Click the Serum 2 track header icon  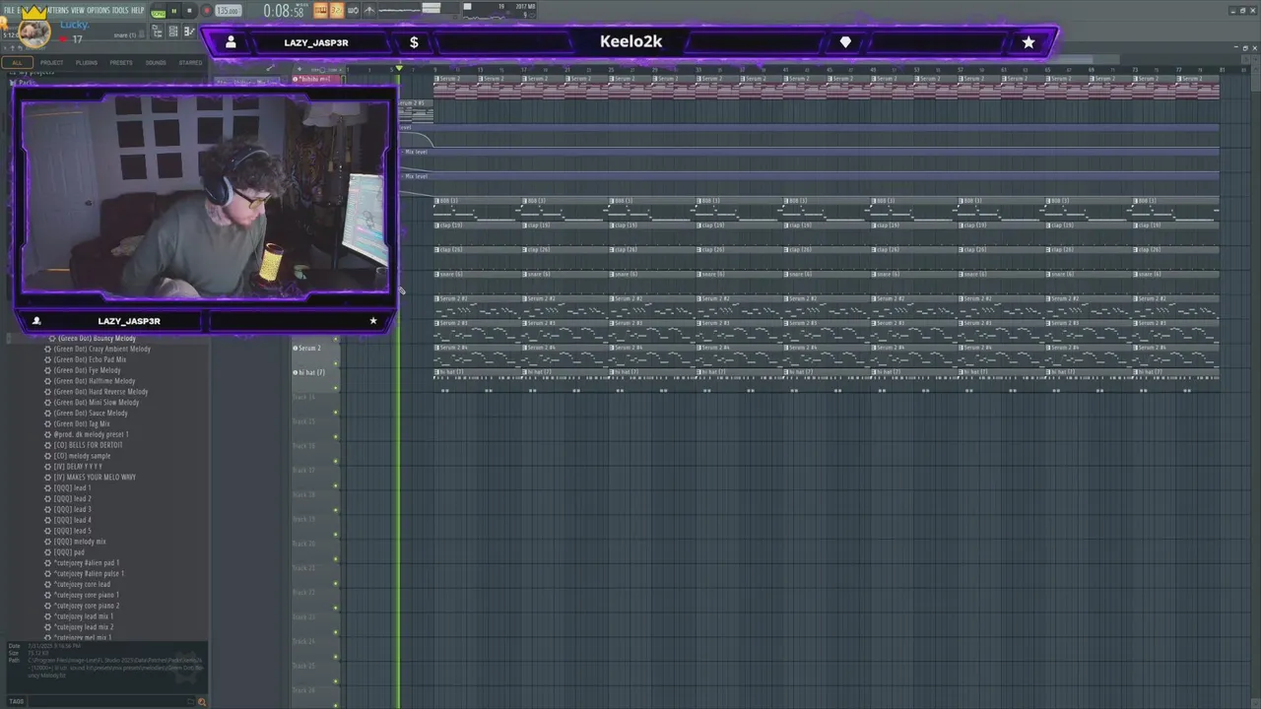[x=296, y=348]
